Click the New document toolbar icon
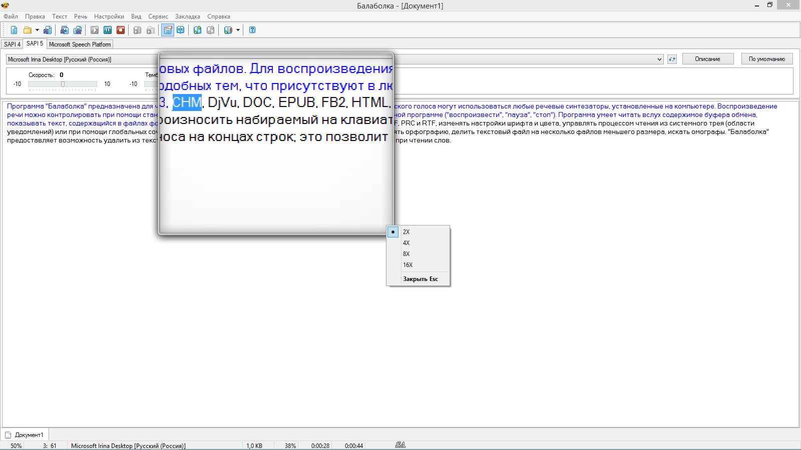 point(14,30)
